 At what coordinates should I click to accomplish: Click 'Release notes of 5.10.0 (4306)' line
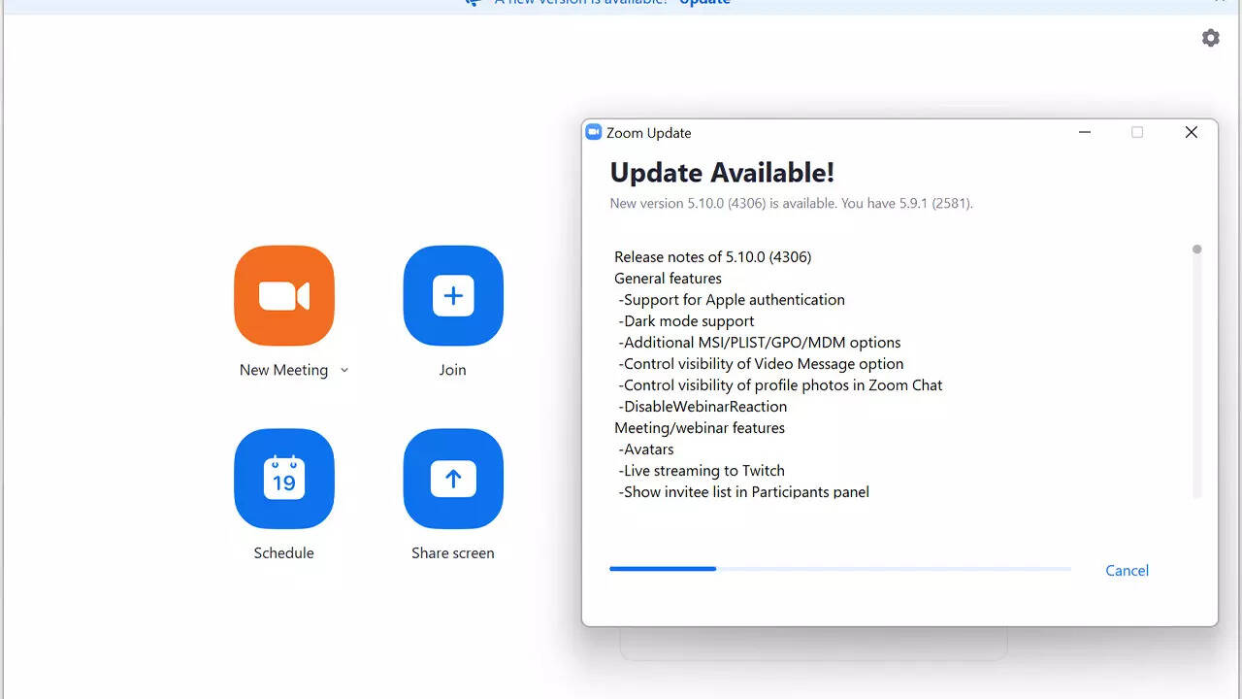pyautogui.click(x=712, y=257)
